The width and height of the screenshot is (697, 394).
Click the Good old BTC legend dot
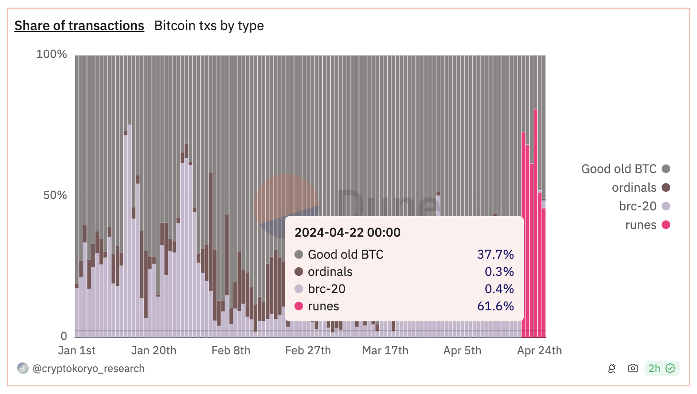[x=666, y=168]
